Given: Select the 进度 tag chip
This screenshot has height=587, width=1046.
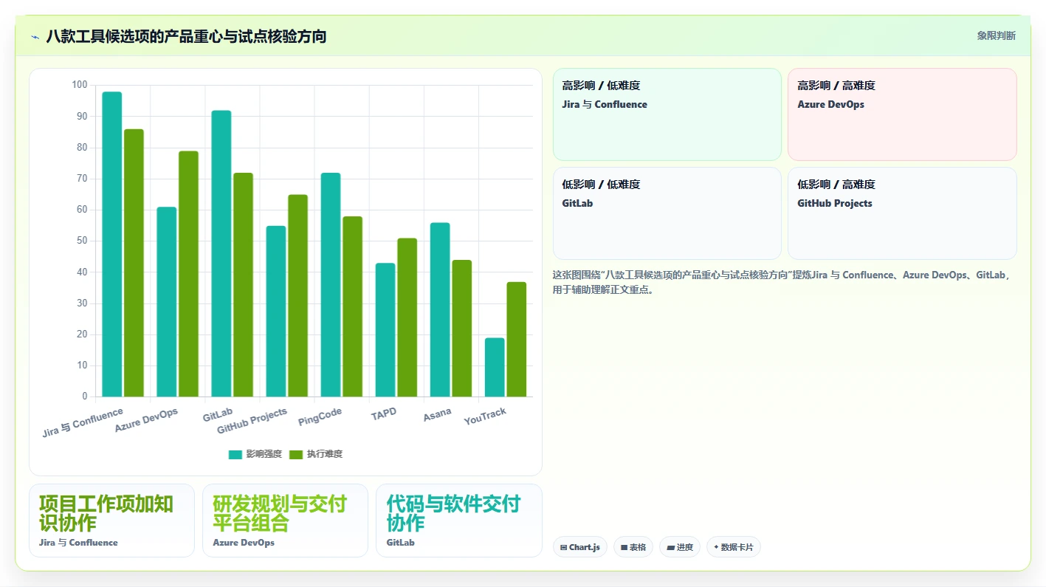Looking at the screenshot, I should click(680, 547).
